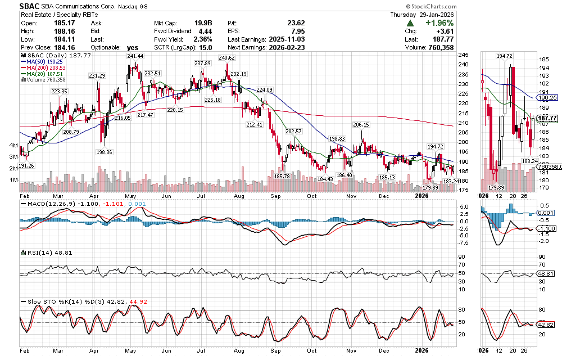Click the 179.89 low price label on main chart
The height and width of the screenshot is (356, 562).
(x=430, y=187)
